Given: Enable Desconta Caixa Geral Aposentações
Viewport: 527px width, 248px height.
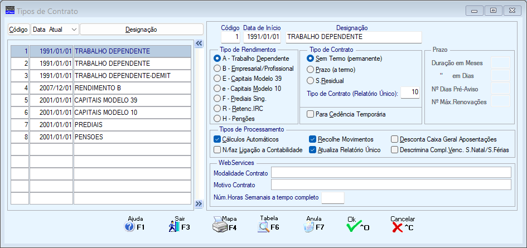Looking at the screenshot, I should 395,139.
